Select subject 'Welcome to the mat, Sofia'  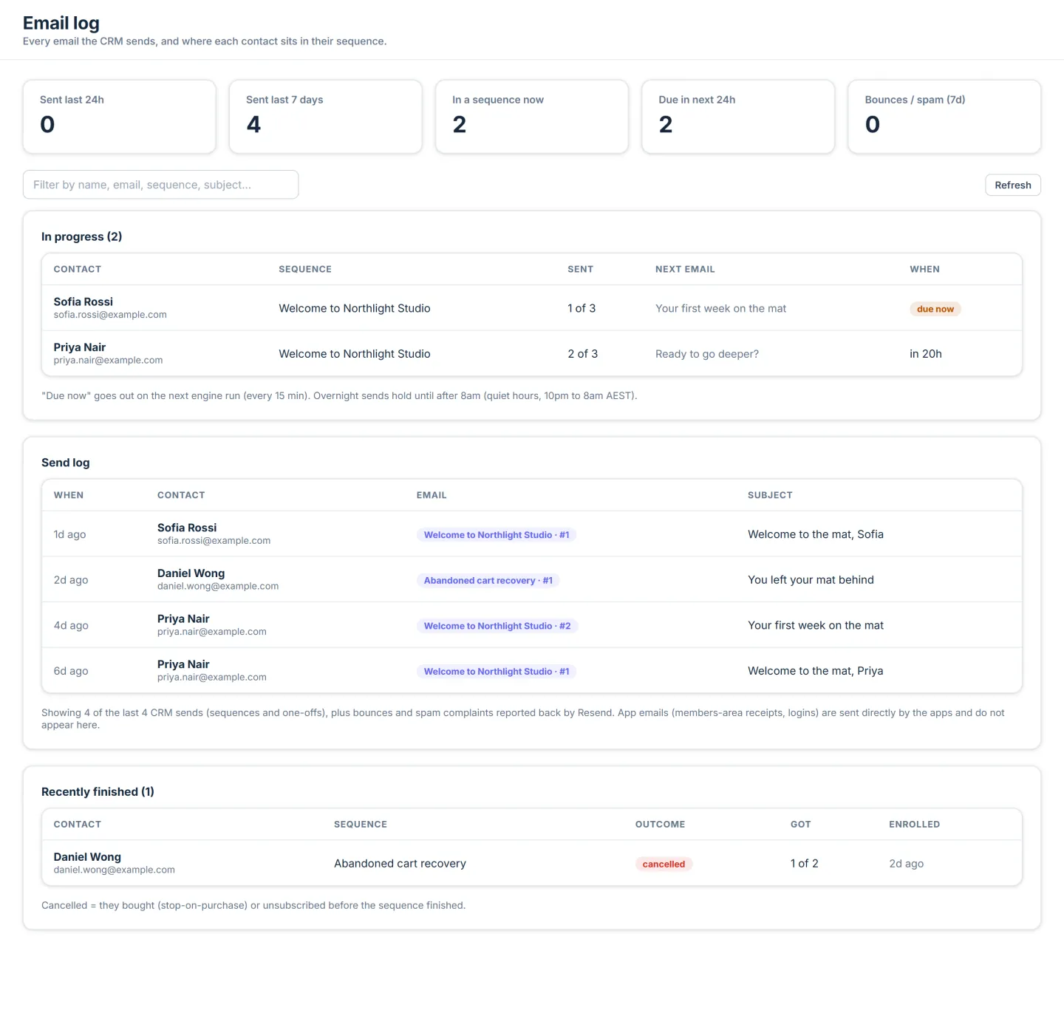tap(815, 534)
